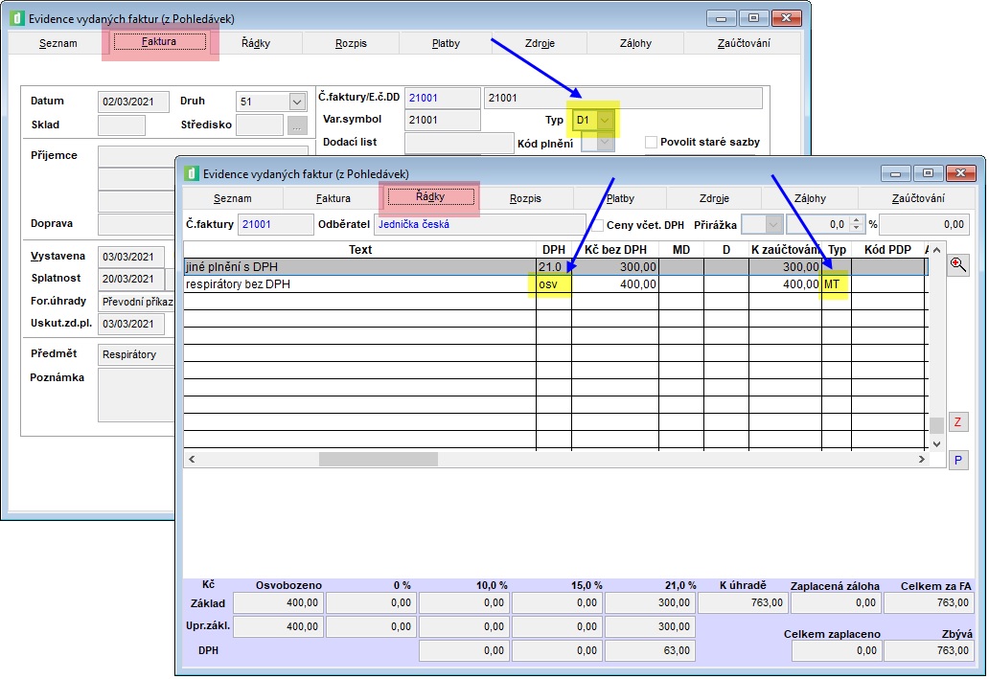Click the Sklad input field

tap(121, 124)
